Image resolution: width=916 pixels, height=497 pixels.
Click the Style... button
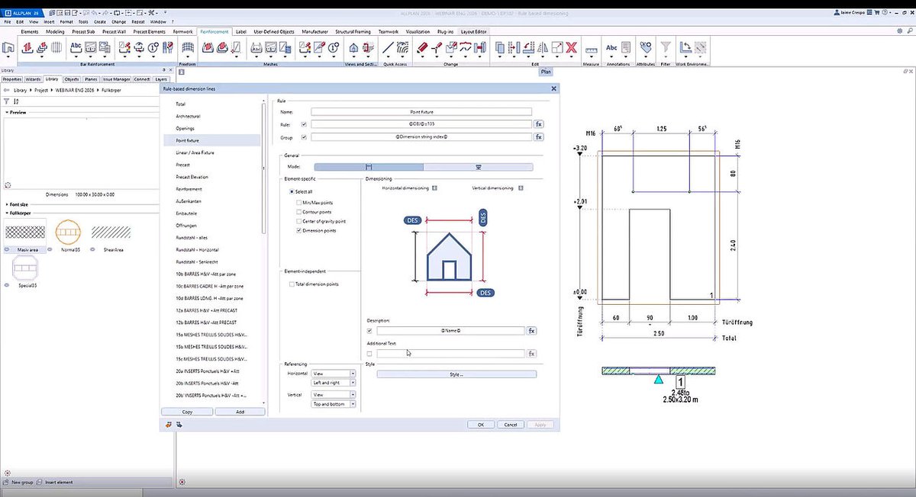point(456,374)
